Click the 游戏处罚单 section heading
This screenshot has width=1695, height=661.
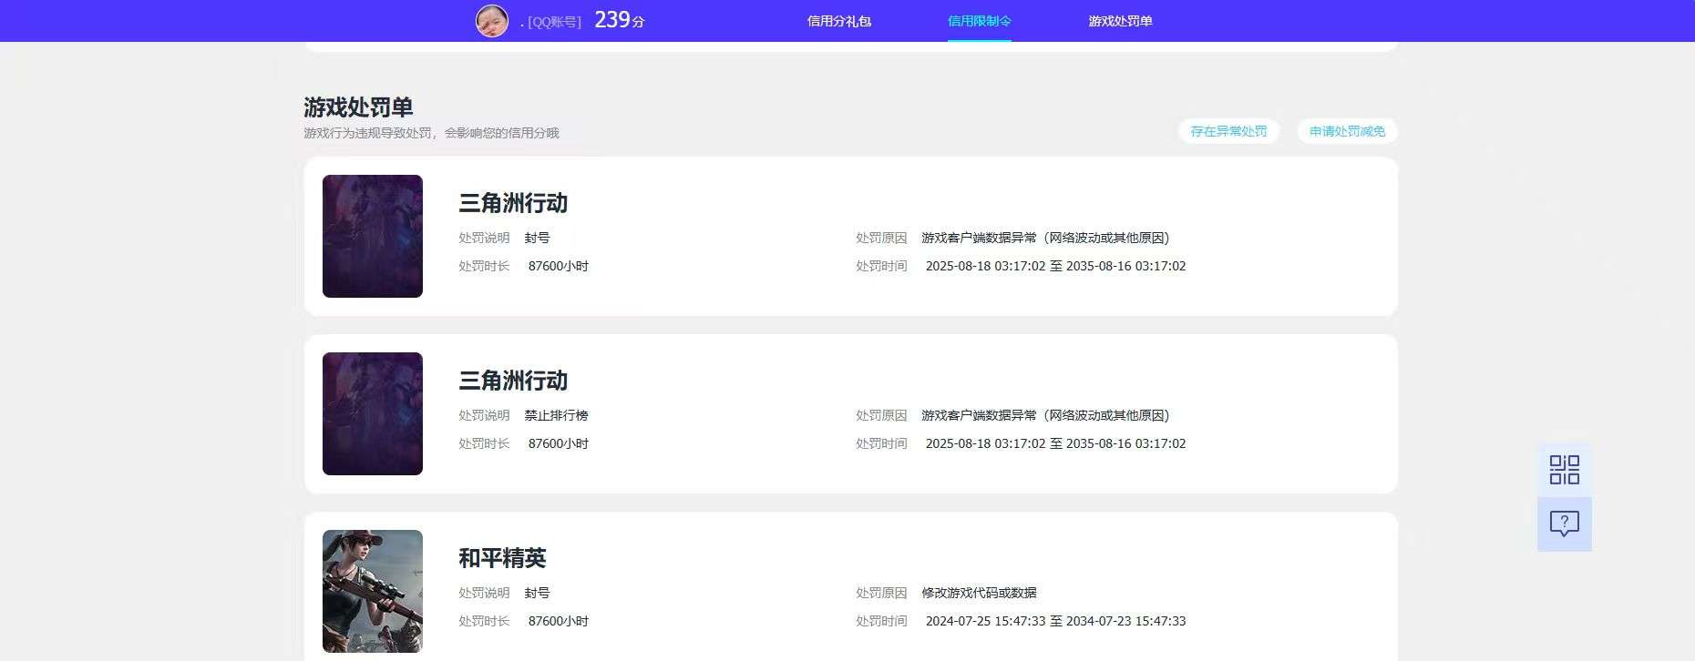tap(358, 107)
